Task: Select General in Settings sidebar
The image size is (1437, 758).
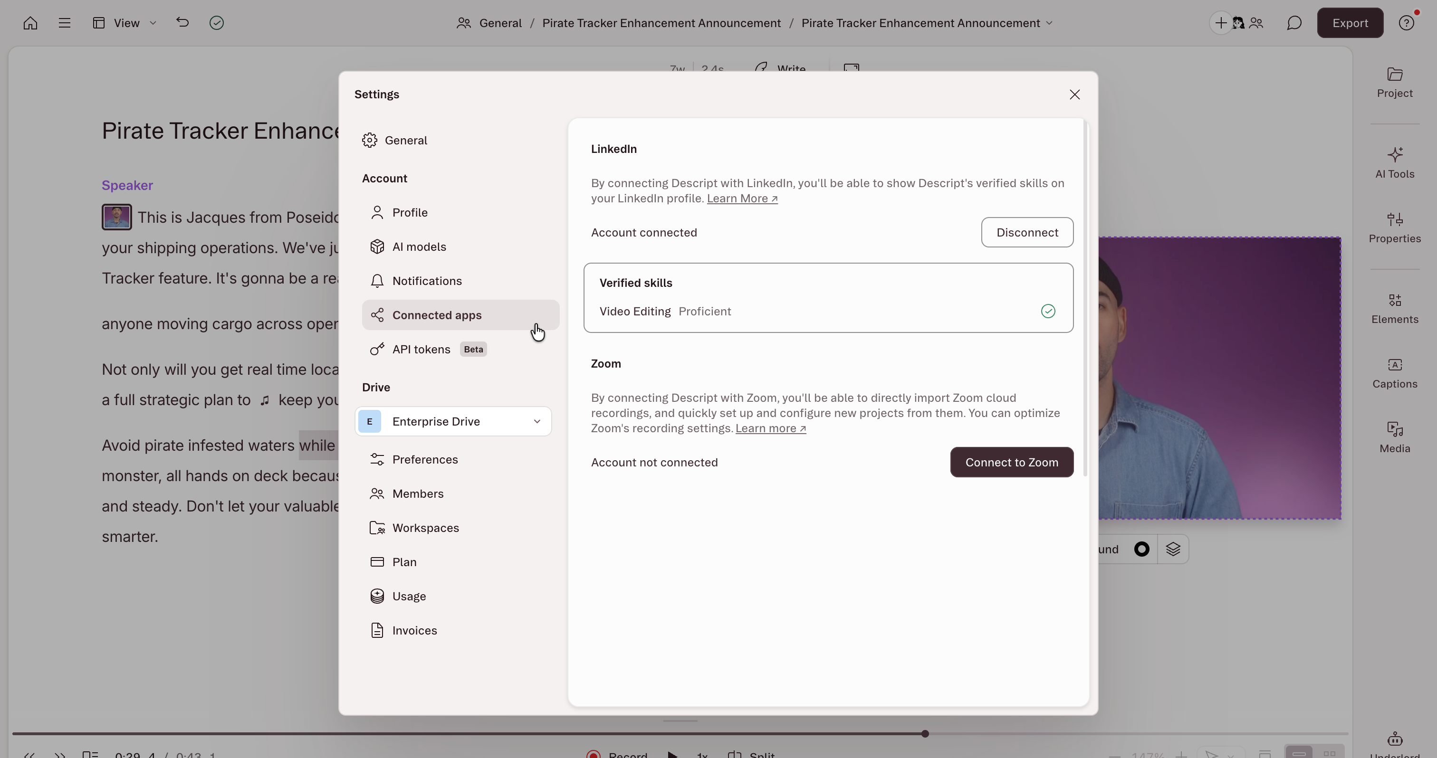Action: coord(460,140)
